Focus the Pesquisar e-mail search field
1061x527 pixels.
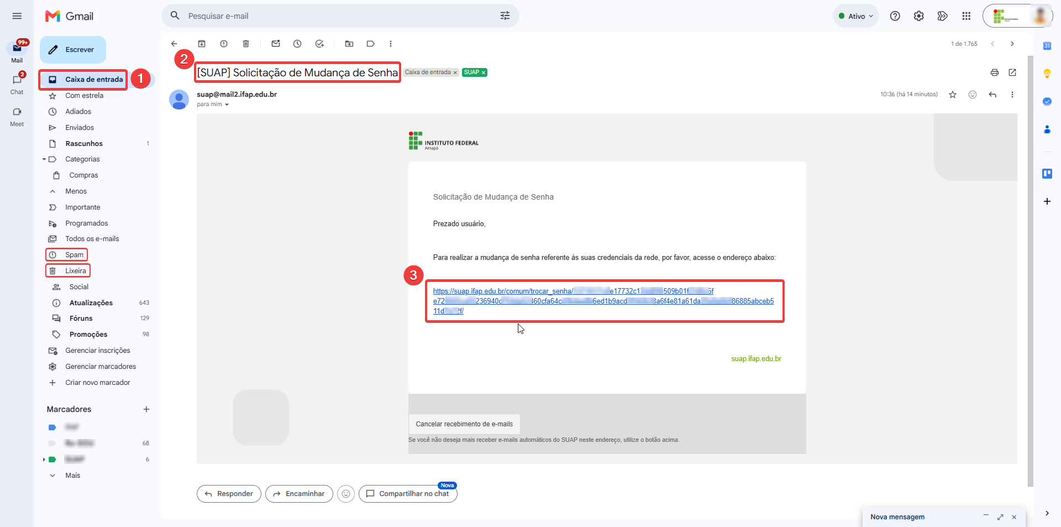340,16
